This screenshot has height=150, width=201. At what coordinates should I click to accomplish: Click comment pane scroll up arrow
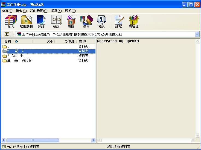click(x=197, y=41)
